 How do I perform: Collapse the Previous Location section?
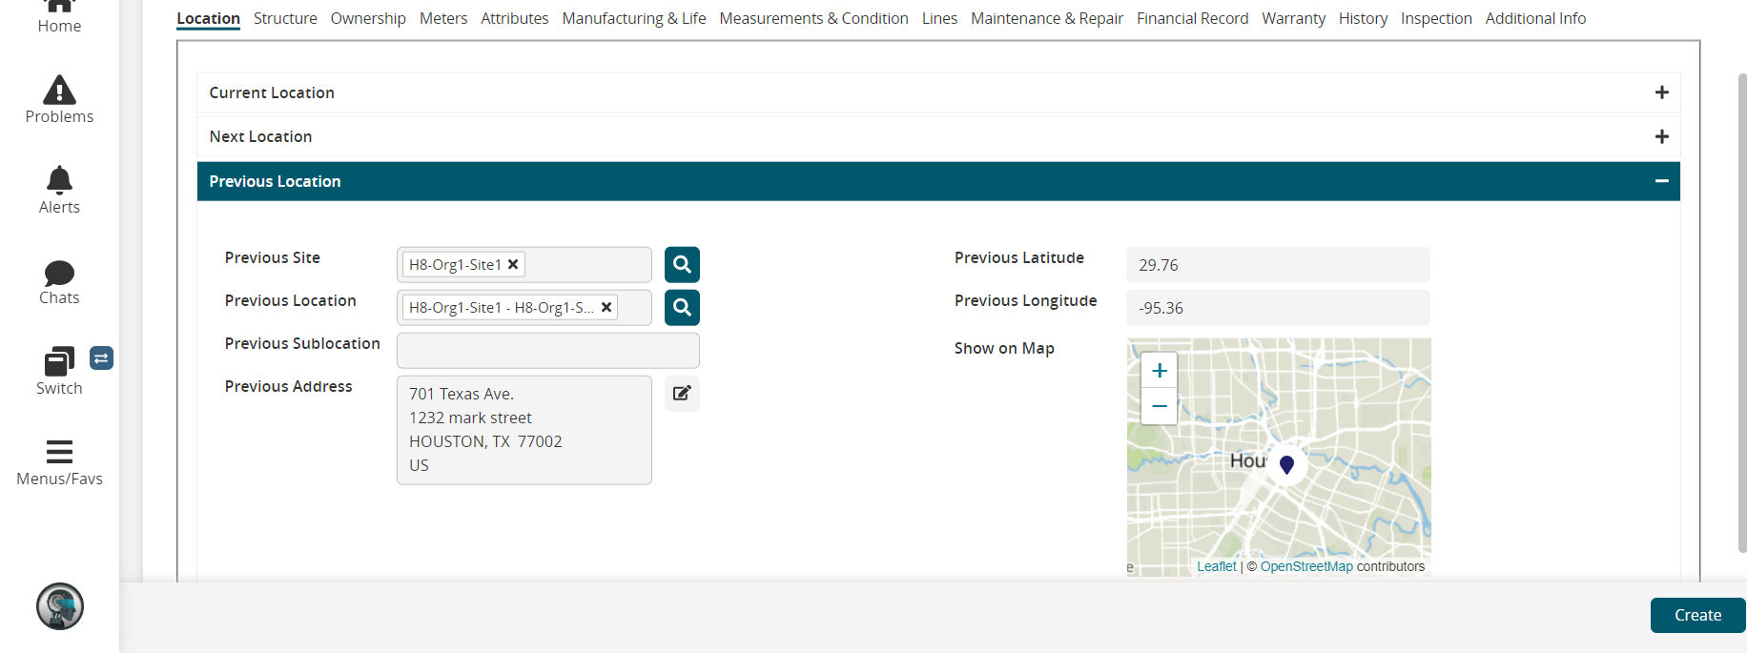1662,181
